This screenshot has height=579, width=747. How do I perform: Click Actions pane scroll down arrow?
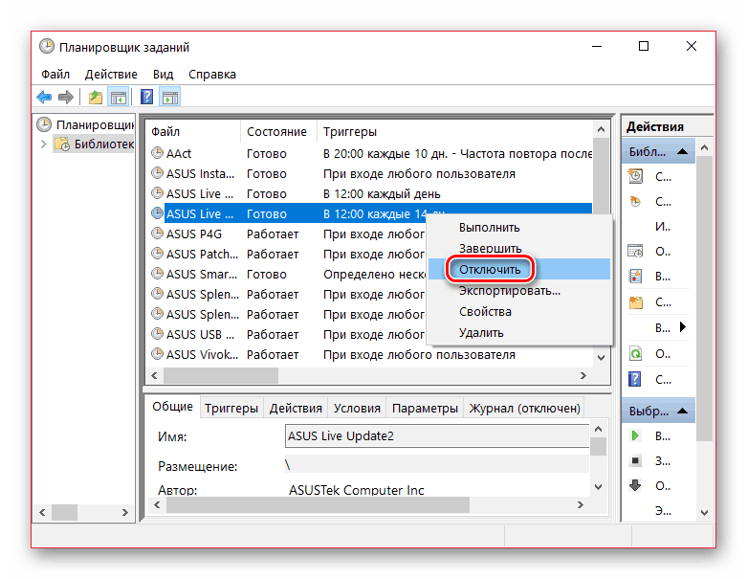705,513
